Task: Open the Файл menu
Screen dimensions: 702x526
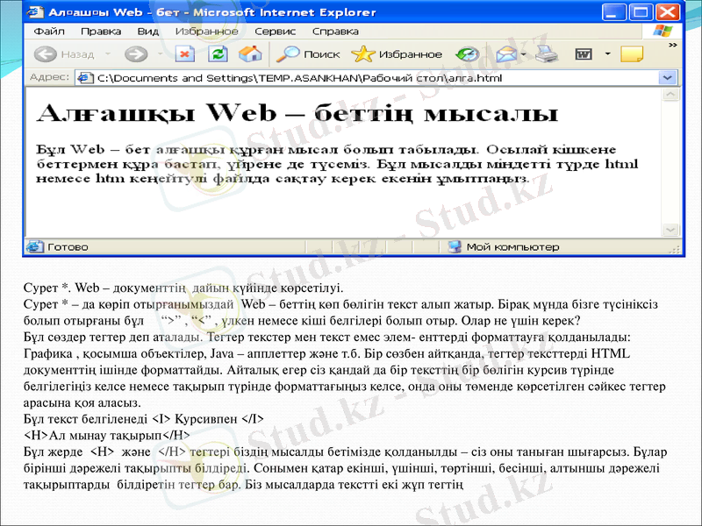Action: pyautogui.click(x=49, y=31)
